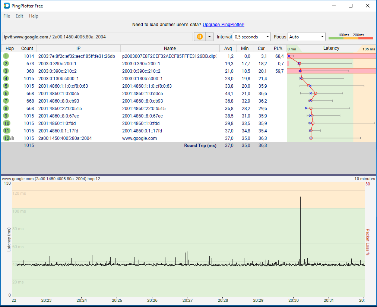The width and height of the screenshot is (377, 307).
Task: Click the hop 1 green circle icon
Action: 6,56
